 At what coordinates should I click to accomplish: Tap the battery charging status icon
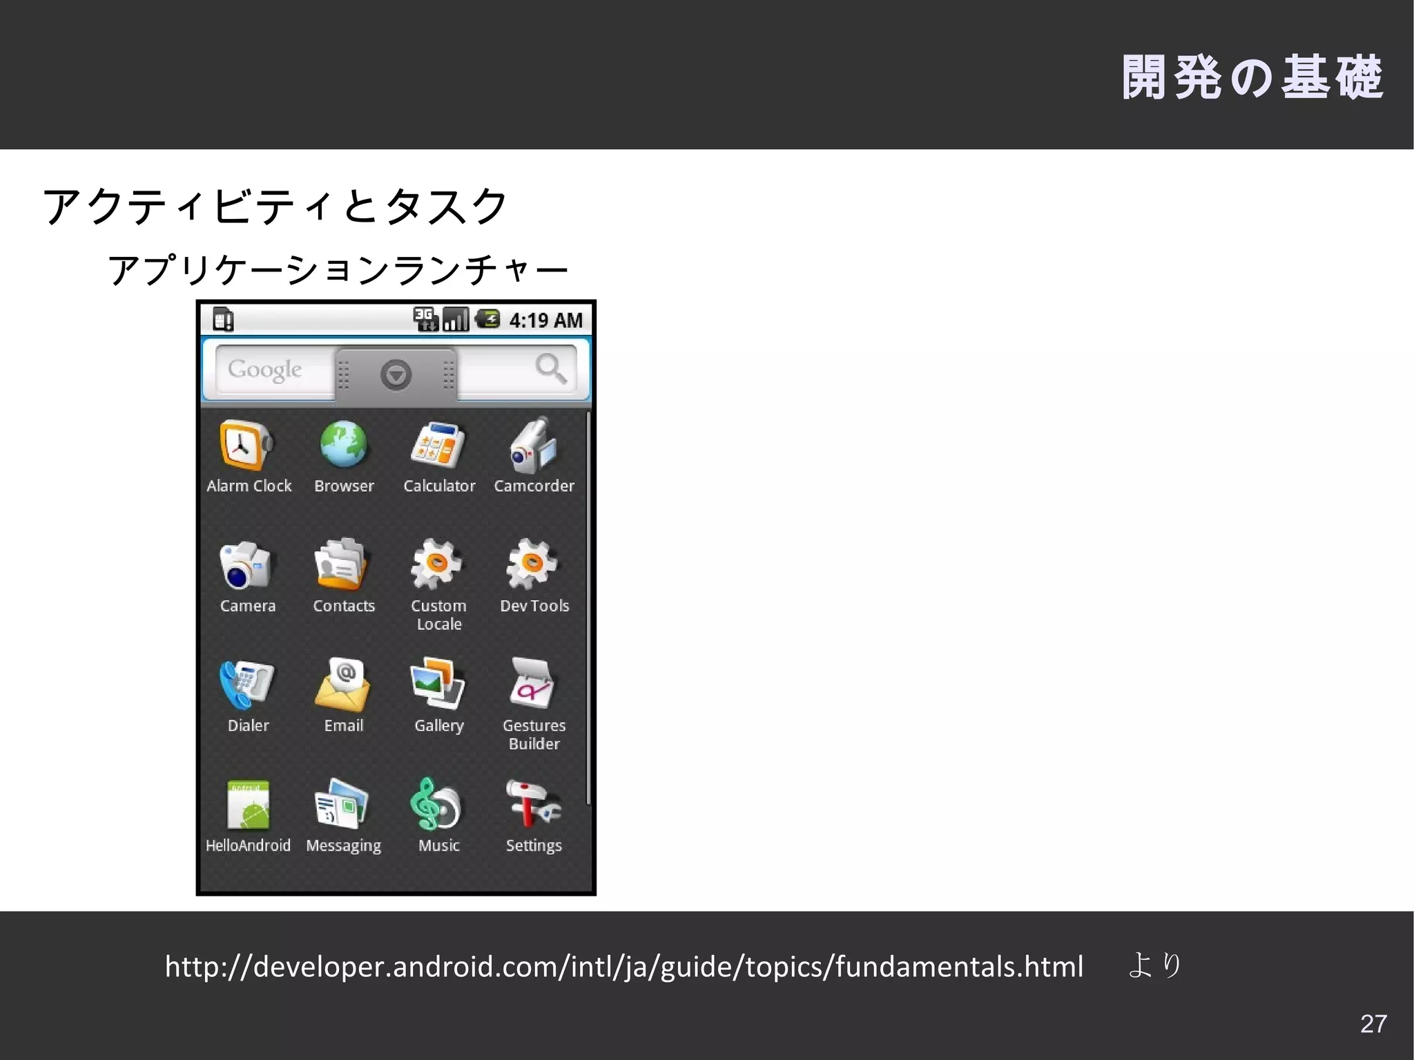point(487,319)
